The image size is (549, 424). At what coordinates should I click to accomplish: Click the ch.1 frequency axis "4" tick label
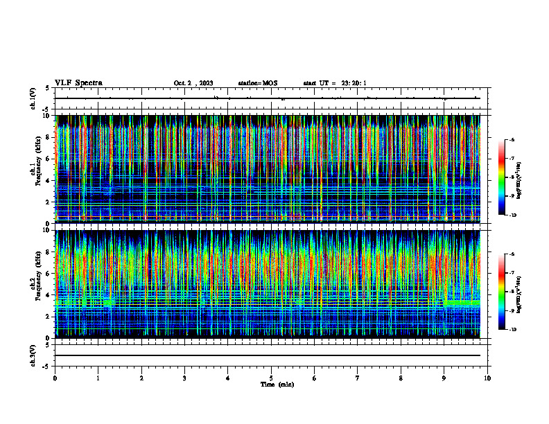coord(49,181)
